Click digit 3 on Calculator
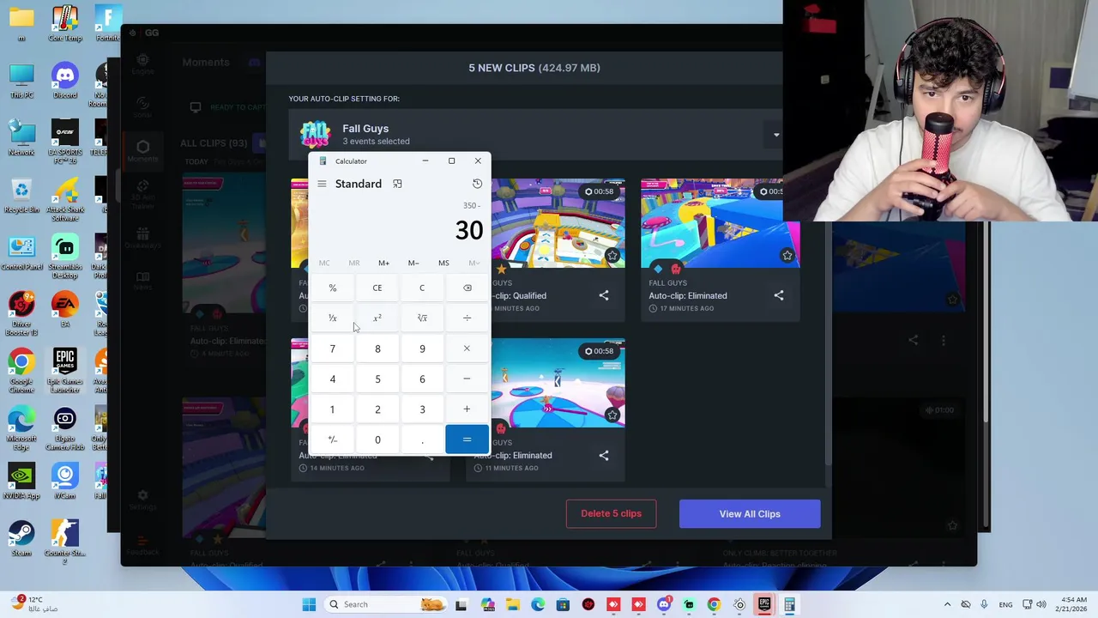 (422, 409)
